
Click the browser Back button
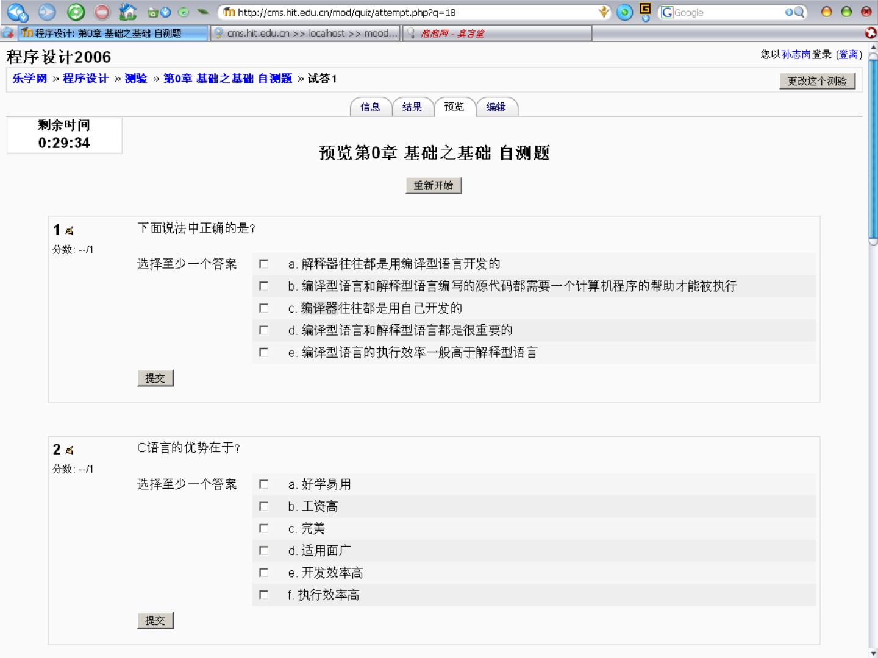(x=17, y=12)
